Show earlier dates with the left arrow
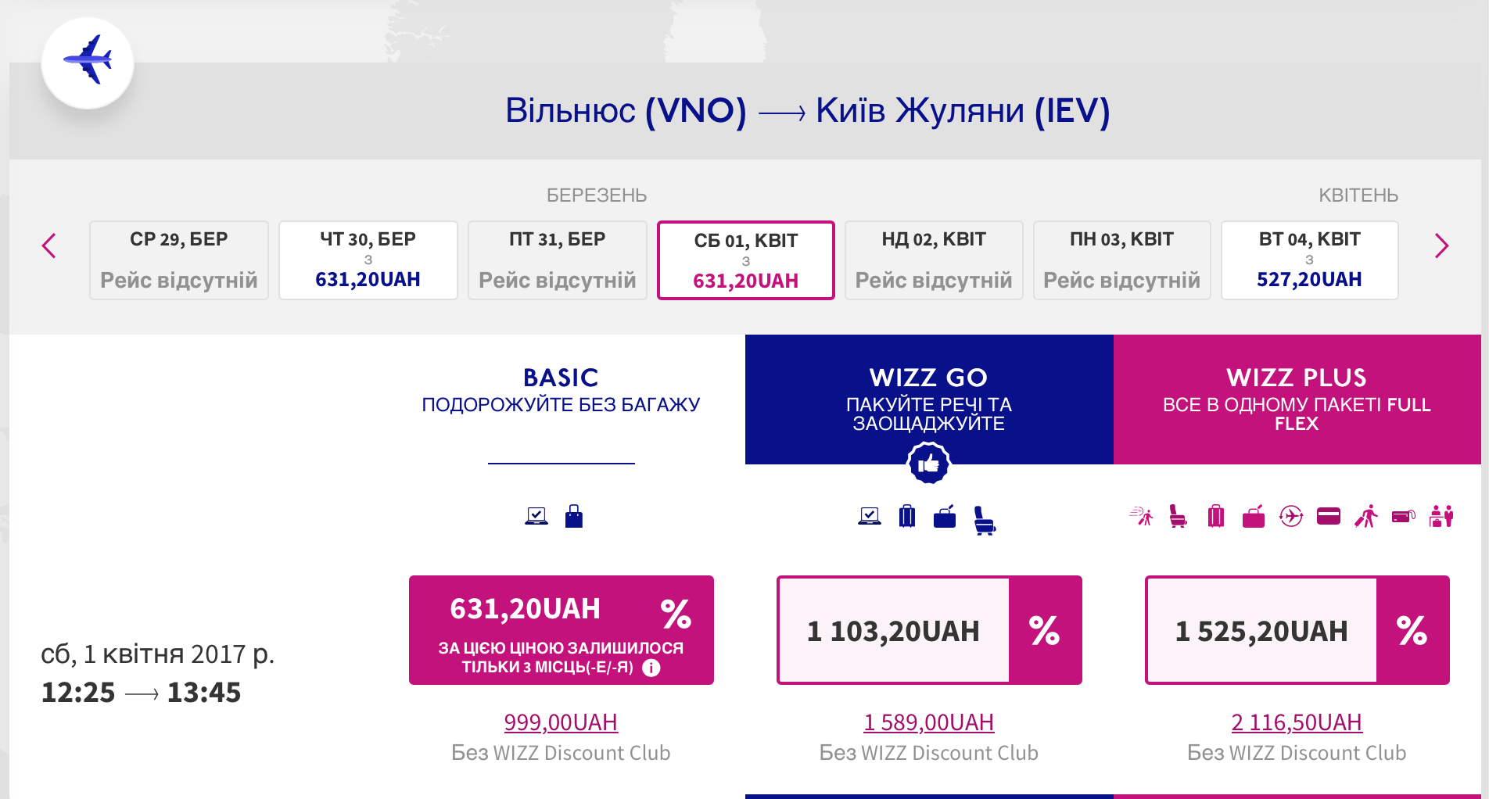 point(49,245)
